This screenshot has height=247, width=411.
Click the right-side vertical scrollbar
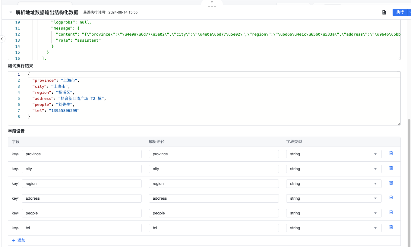pyautogui.click(x=409, y=181)
